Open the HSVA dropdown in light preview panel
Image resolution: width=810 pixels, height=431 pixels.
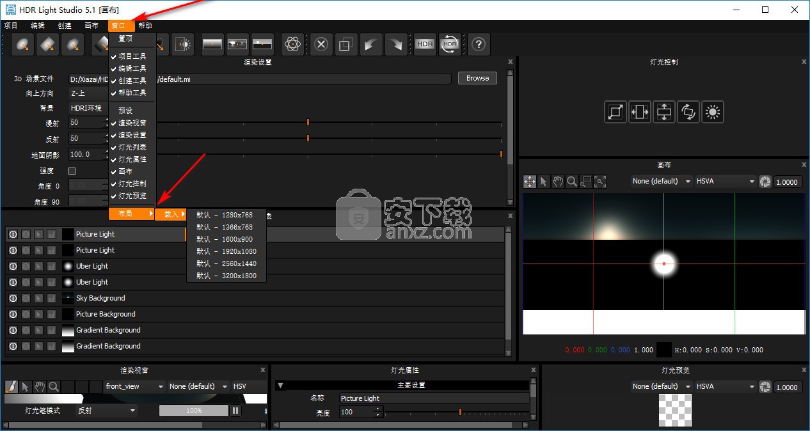[x=726, y=387]
